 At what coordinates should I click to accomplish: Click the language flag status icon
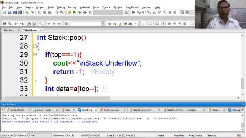tap(239, 135)
